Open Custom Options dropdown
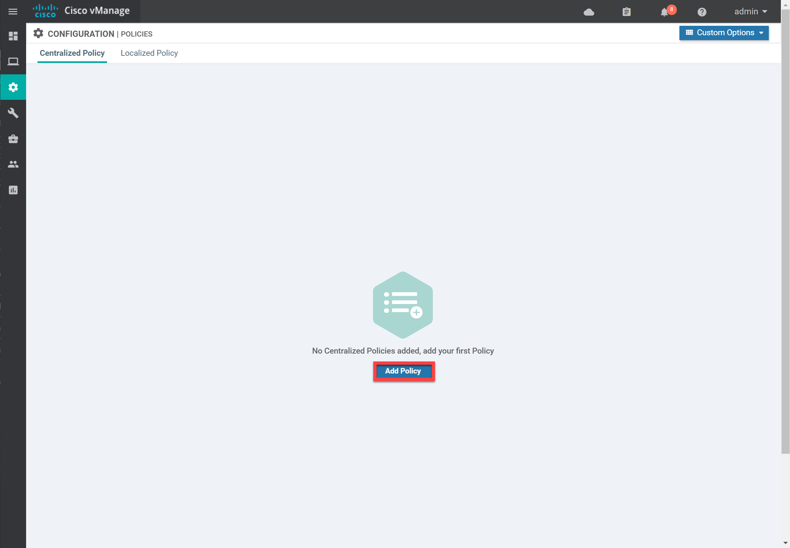790x548 pixels. [x=723, y=33]
